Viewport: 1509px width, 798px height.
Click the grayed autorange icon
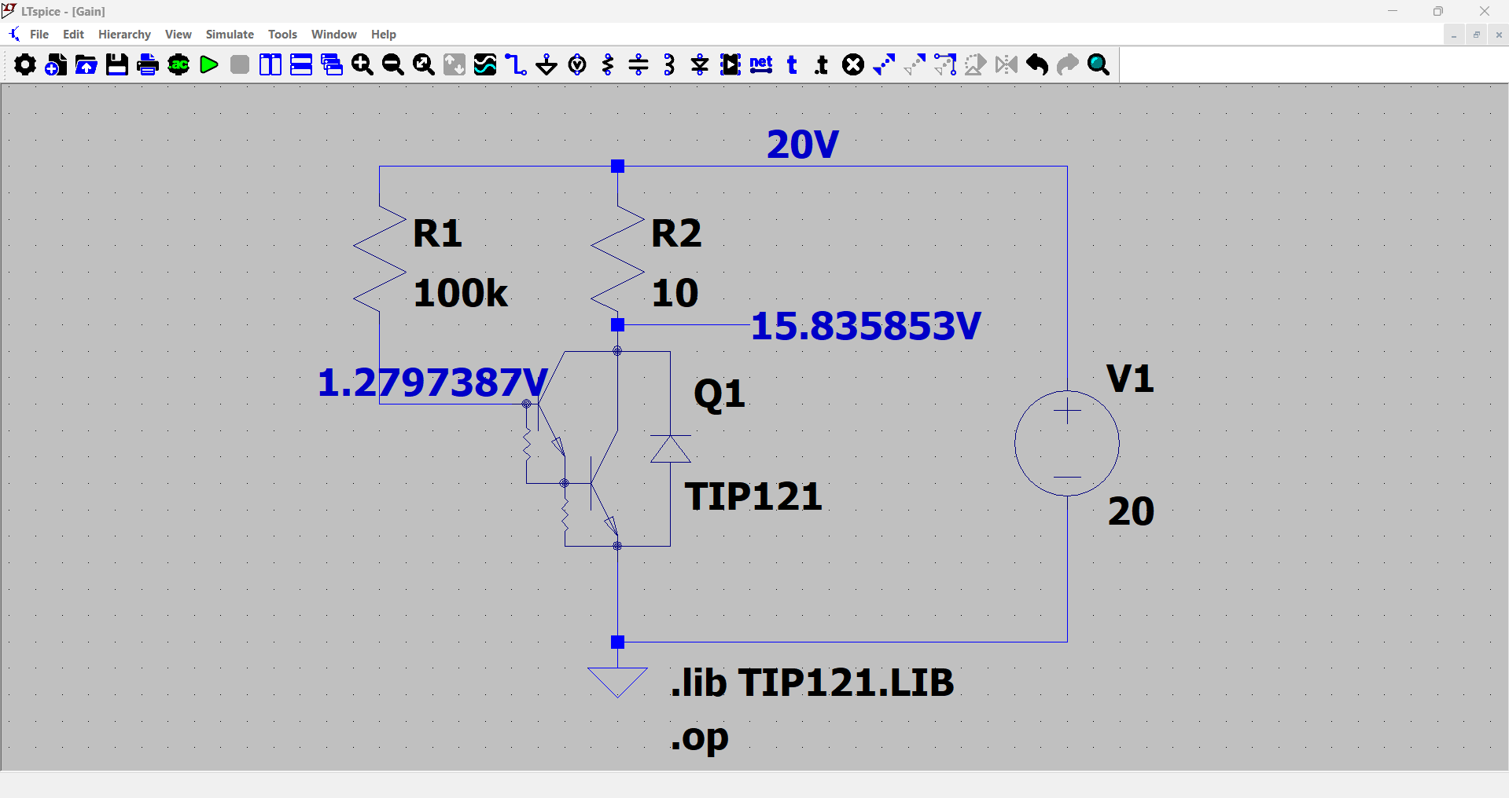pyautogui.click(x=455, y=64)
